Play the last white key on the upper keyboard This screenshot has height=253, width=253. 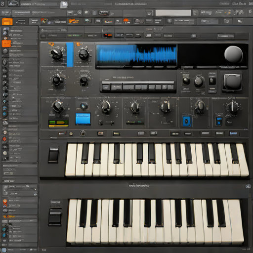coord(243,160)
